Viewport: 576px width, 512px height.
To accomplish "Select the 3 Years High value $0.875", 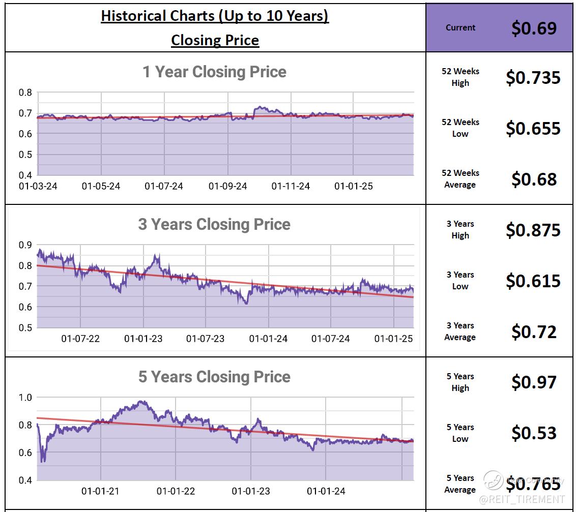I will click(x=533, y=230).
